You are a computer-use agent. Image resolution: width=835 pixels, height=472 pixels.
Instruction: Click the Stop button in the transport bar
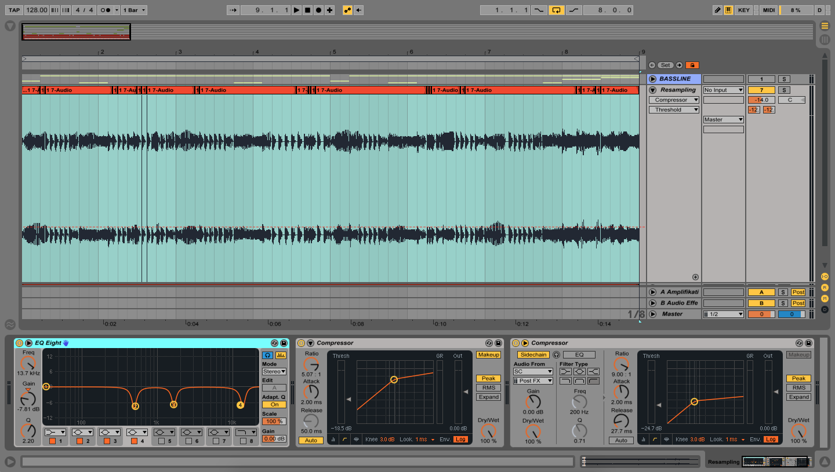[x=307, y=10]
